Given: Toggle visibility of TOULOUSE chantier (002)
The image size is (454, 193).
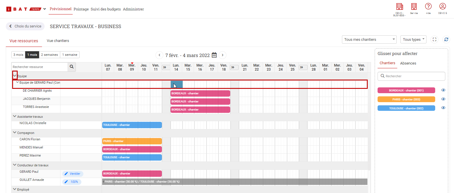Looking at the screenshot, I should tap(443, 108).
